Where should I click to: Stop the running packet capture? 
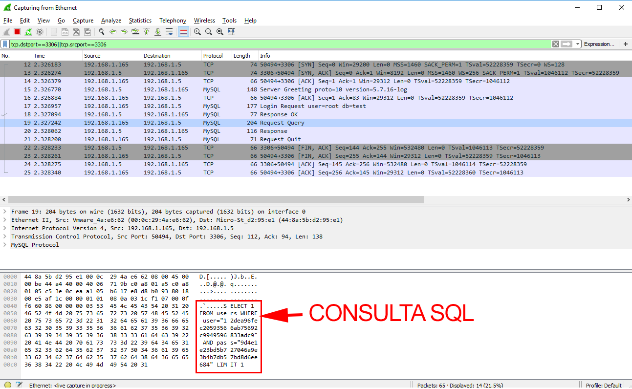[x=17, y=32]
